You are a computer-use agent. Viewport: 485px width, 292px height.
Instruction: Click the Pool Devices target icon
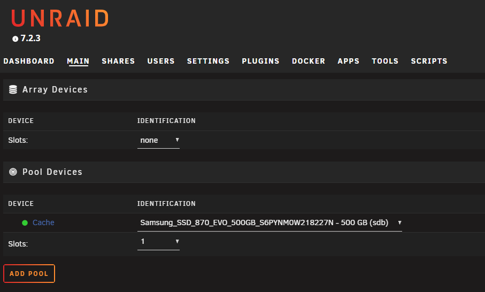click(x=13, y=172)
